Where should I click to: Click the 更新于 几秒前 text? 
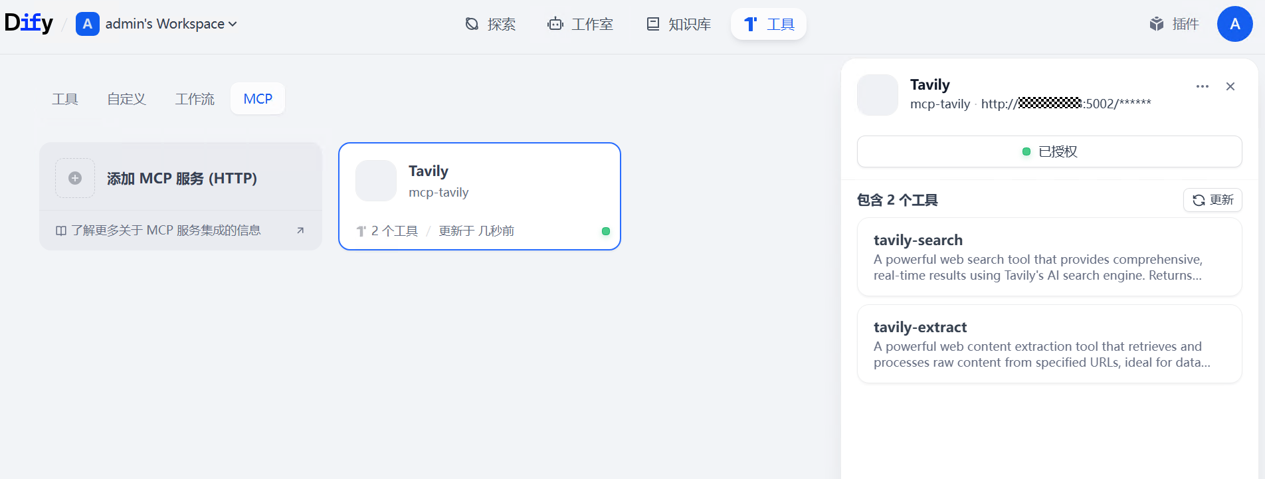point(476,231)
